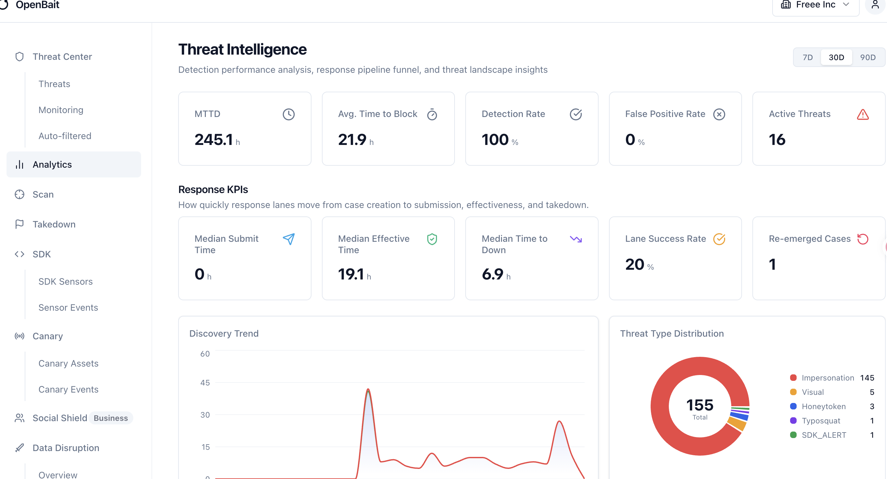Click the Canary broadcast icon
Viewport: 887px width, 479px height.
coord(20,336)
